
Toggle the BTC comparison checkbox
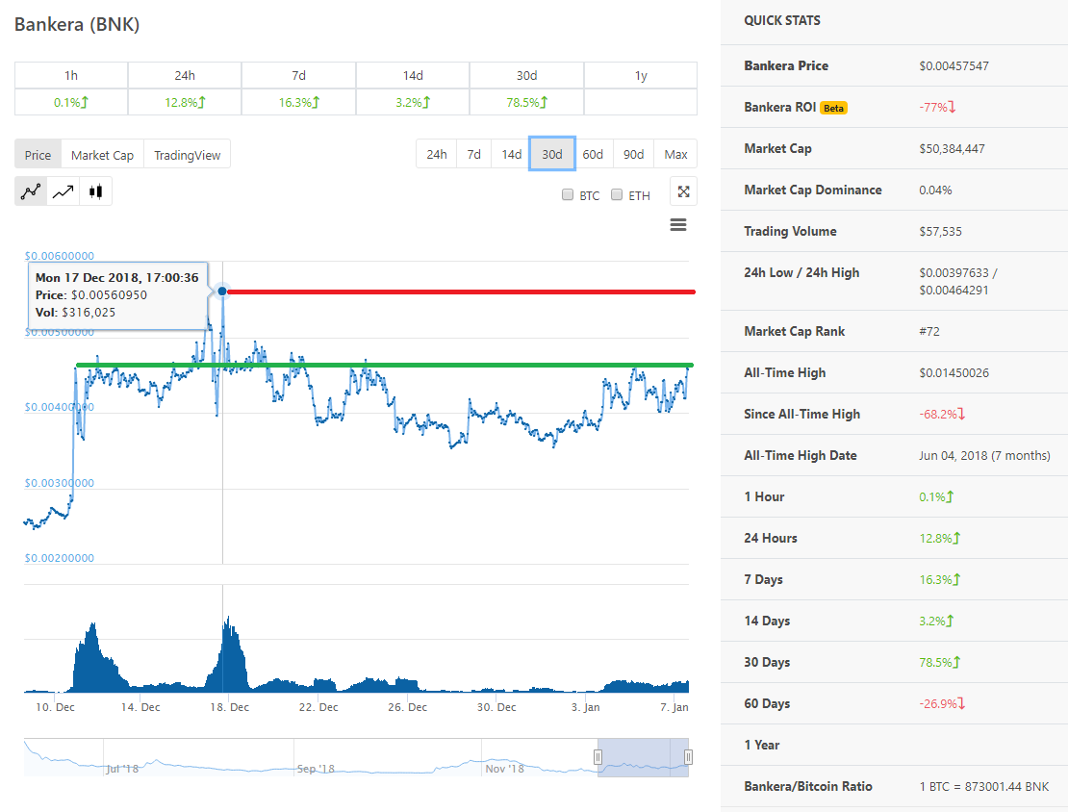568,195
